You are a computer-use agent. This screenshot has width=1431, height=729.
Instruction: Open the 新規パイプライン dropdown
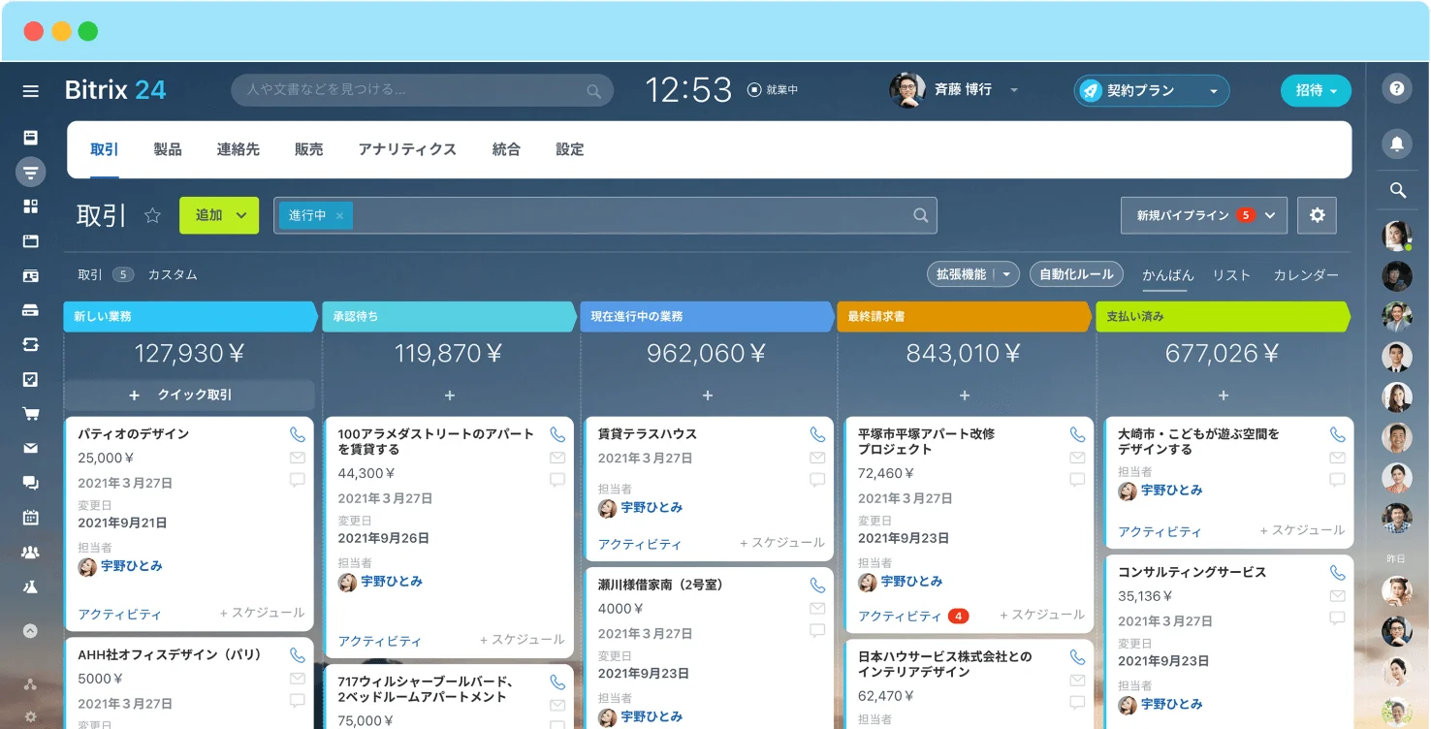pyautogui.click(x=1270, y=215)
